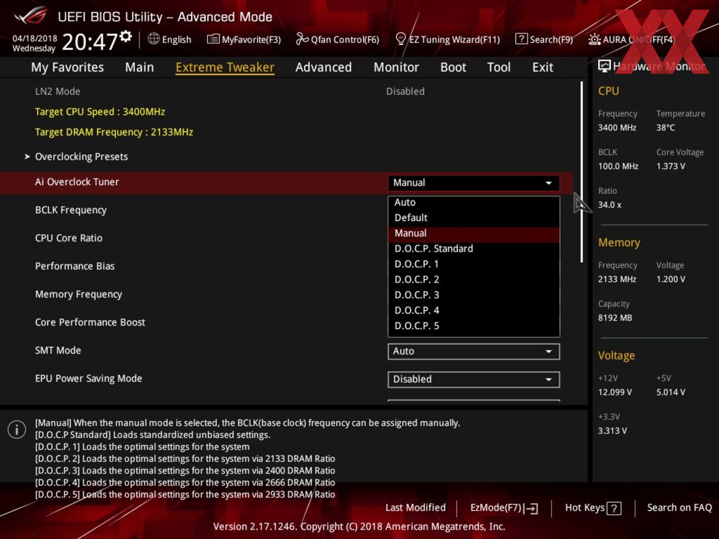Open Ai Overclock Tuner dropdown
Screen dimensions: 719x539
[x=474, y=183]
